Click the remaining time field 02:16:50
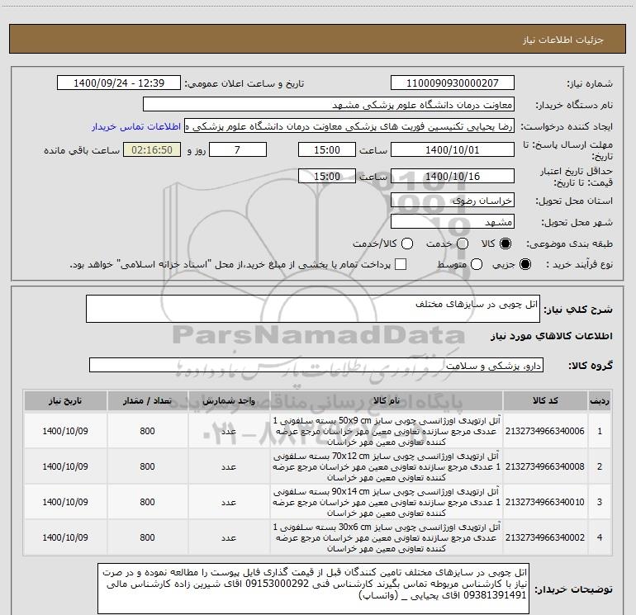Viewport: 636px width, 615px height. tap(152, 150)
